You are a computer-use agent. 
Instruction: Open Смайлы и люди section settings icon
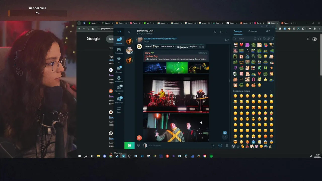271,91
